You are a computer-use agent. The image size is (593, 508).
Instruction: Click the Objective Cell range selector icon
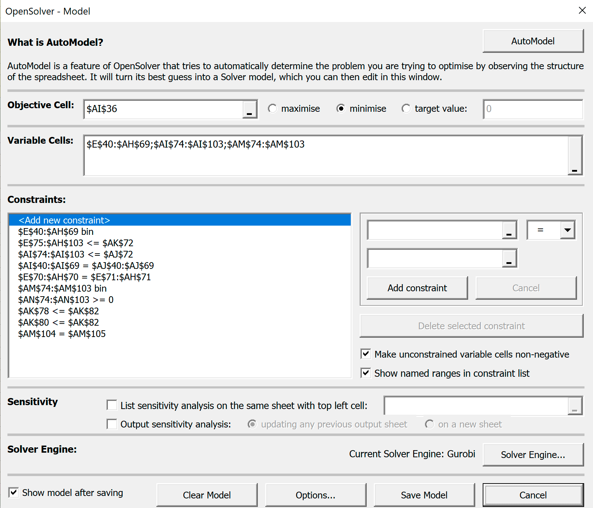coord(250,109)
